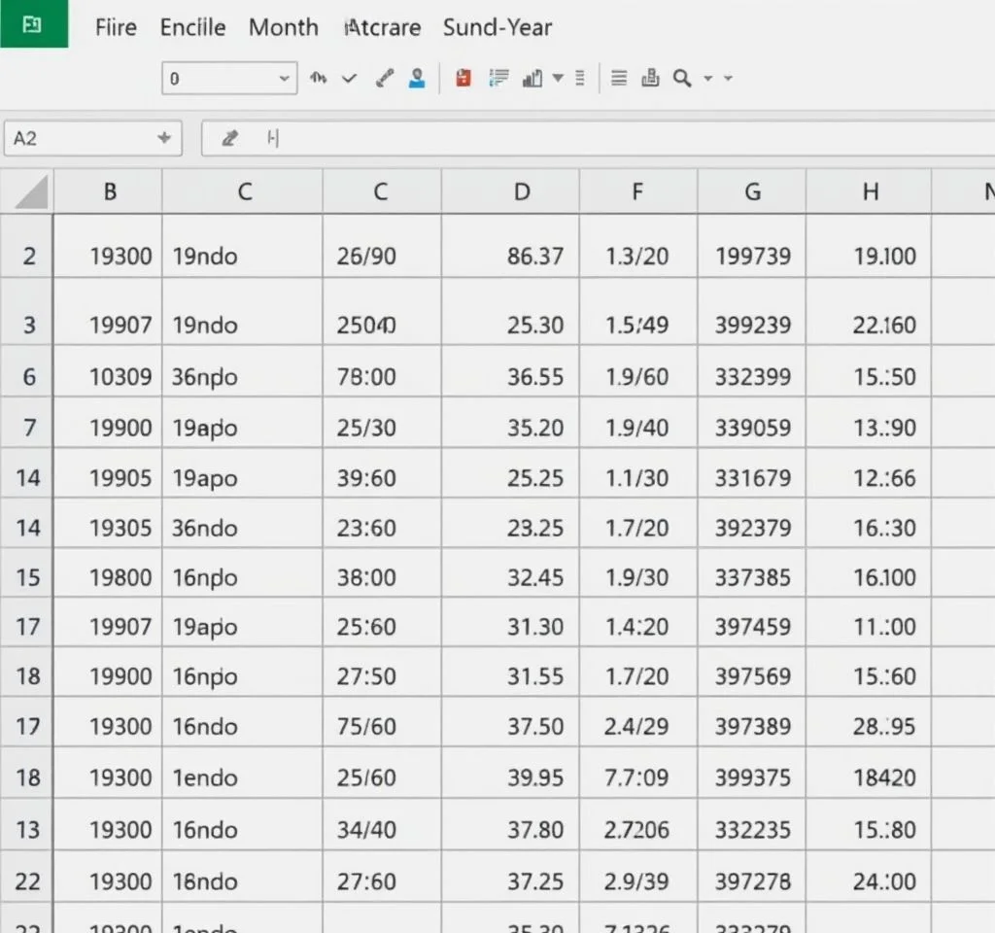Select column header G

[752, 191]
